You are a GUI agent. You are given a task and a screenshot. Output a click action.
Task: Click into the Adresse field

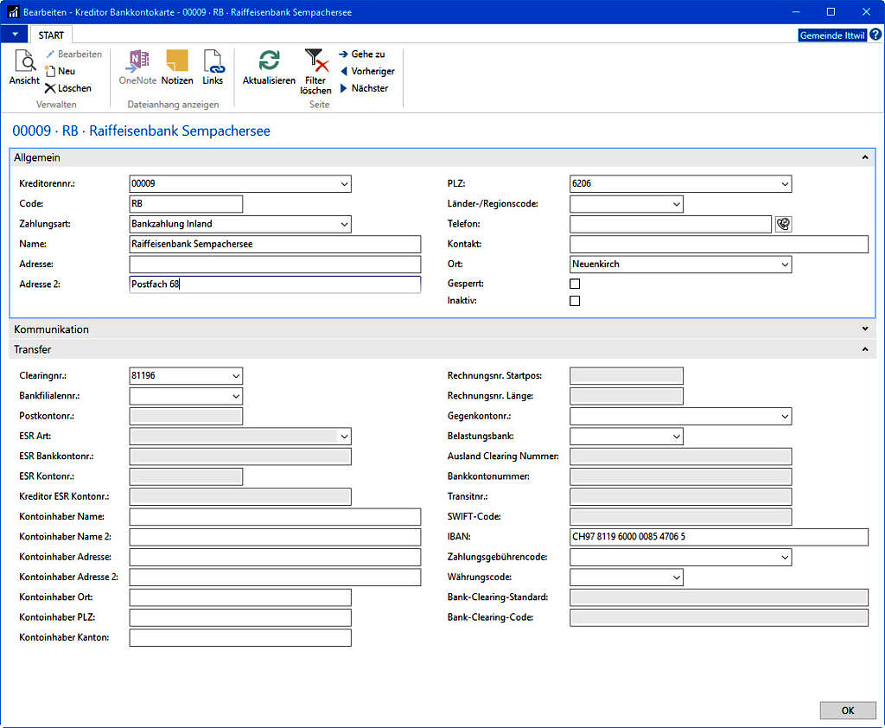click(275, 265)
